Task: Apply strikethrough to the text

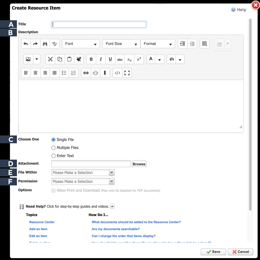Action: click(x=120, y=59)
